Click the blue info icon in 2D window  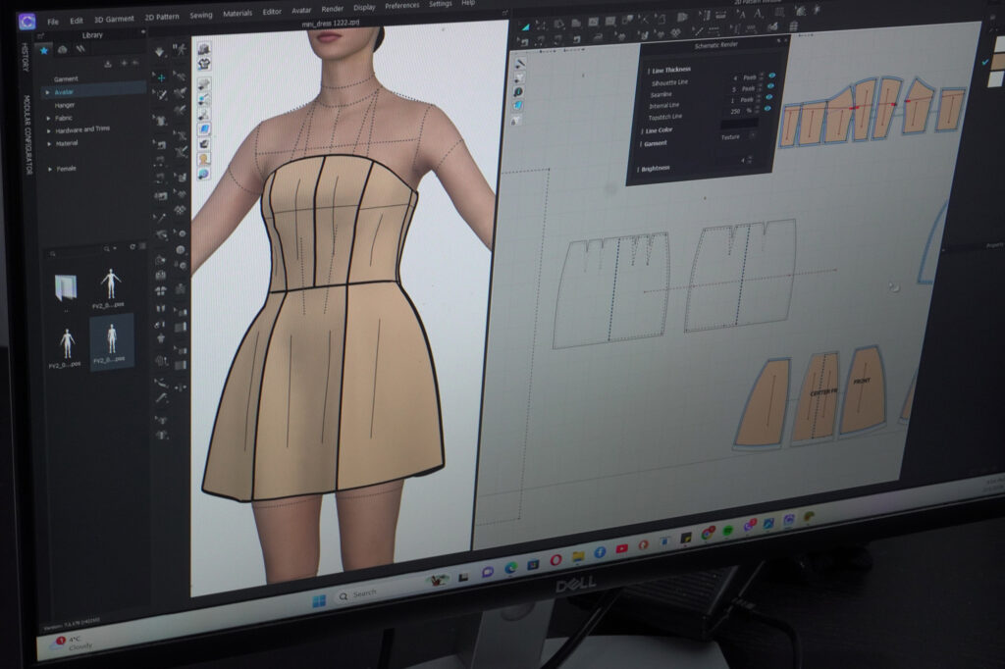pos(518,91)
